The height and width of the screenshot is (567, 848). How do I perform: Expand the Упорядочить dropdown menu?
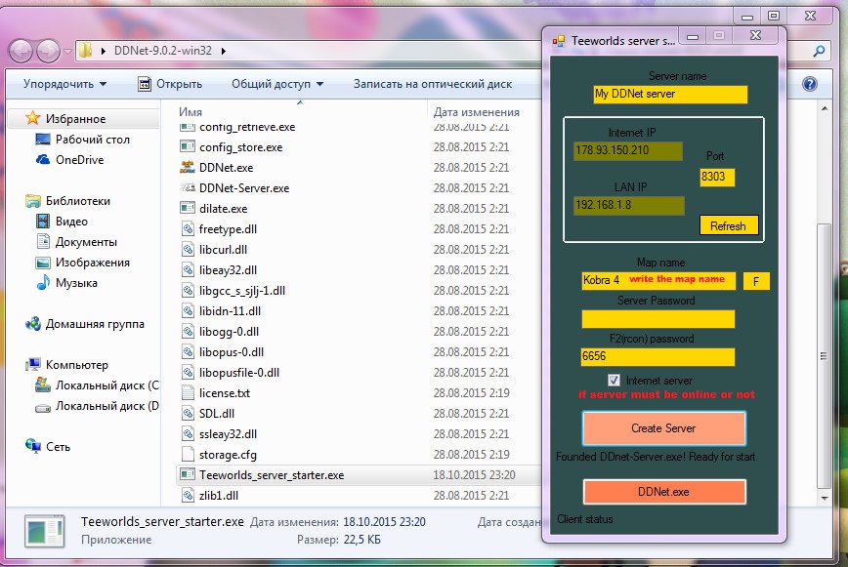(x=65, y=84)
